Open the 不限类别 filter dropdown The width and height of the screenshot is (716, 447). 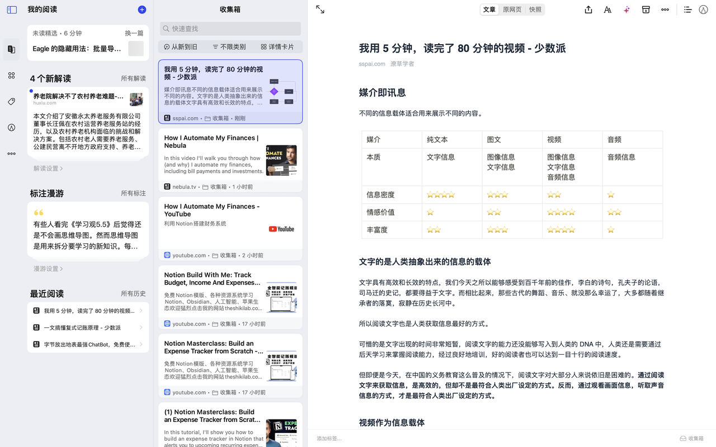[229, 47]
